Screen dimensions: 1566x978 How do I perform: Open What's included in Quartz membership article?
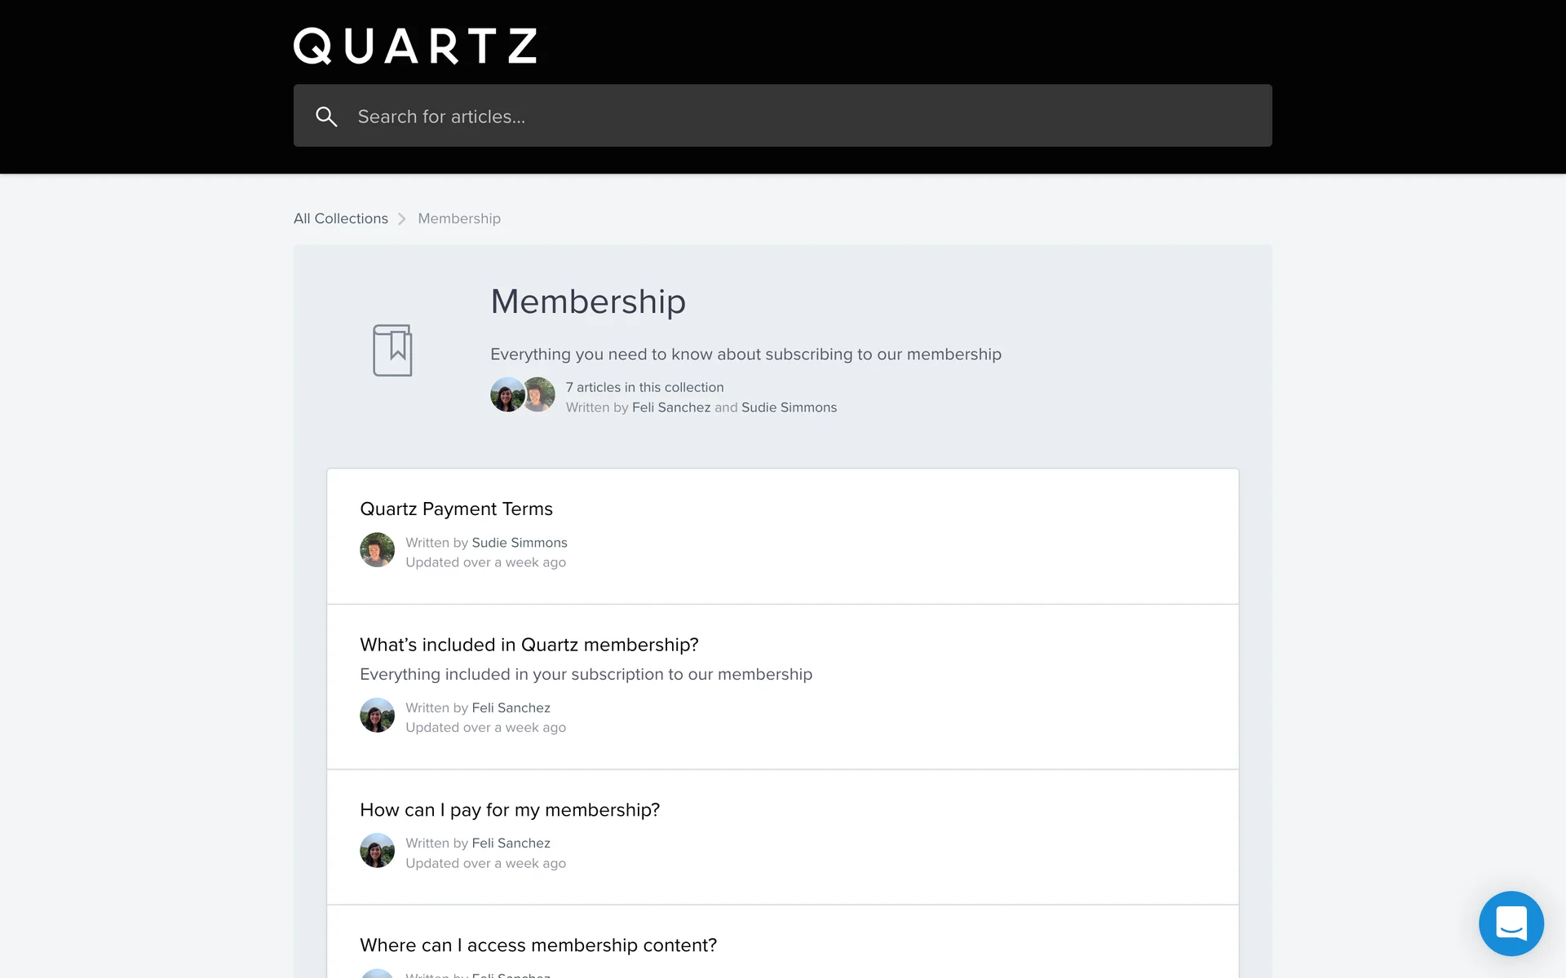529,645
